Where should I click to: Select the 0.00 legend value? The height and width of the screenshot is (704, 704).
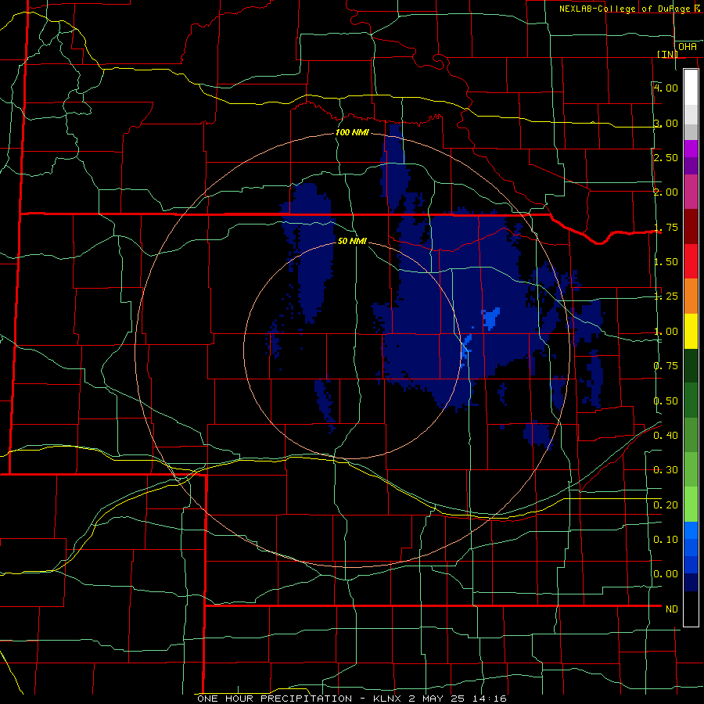tap(666, 574)
